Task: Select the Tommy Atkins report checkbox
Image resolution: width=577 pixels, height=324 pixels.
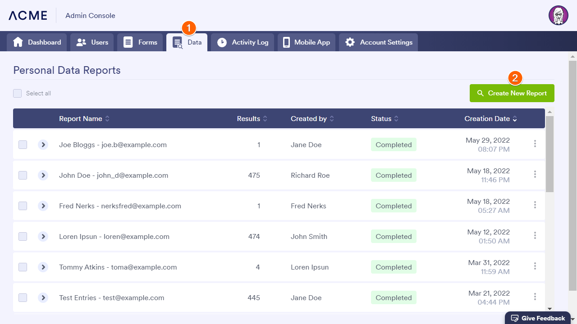Action: (x=23, y=267)
